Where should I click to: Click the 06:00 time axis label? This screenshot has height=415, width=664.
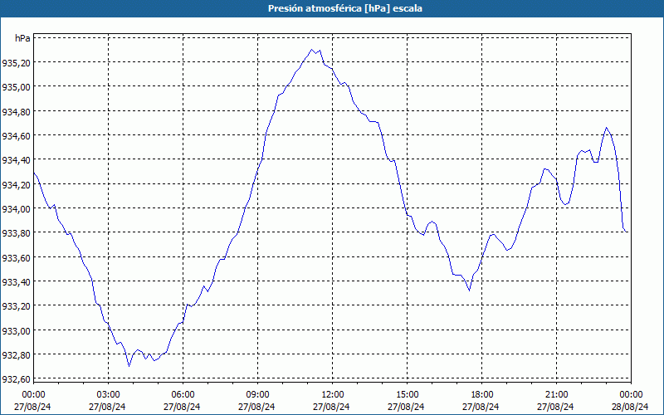tap(183, 395)
